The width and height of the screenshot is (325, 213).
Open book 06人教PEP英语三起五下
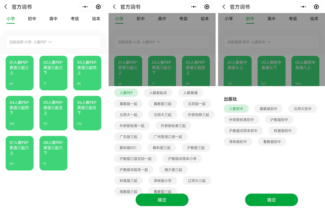coord(87,113)
